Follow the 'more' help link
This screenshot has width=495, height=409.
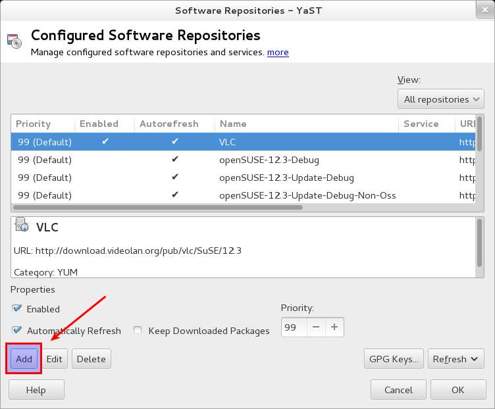click(x=278, y=53)
